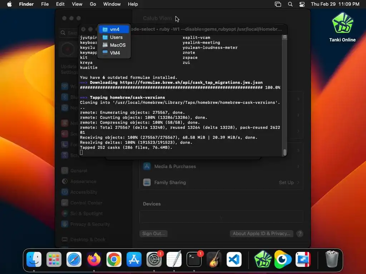Open the View menu
This screenshot has height=274, width=366.
77,4
